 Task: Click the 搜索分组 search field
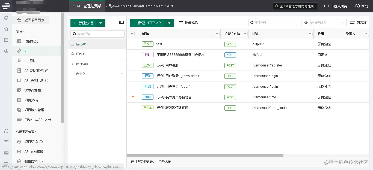(97, 34)
